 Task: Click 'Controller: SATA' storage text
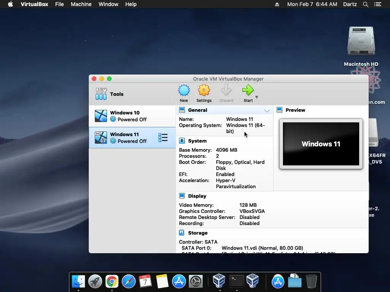coord(198,242)
